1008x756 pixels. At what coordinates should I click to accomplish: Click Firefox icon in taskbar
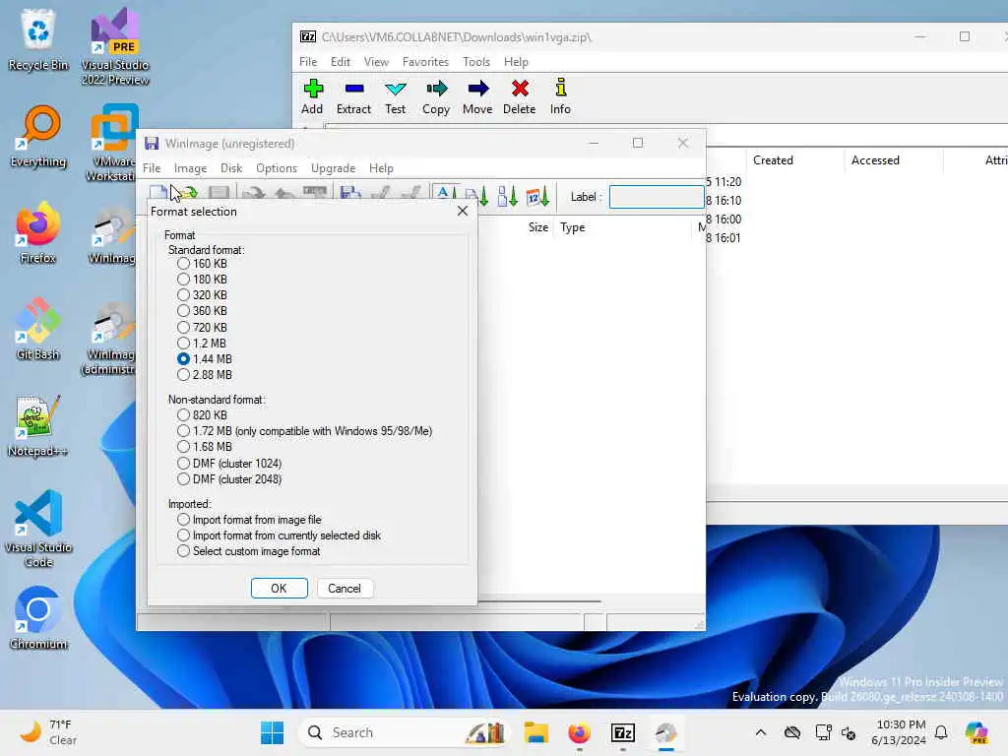[x=579, y=732]
